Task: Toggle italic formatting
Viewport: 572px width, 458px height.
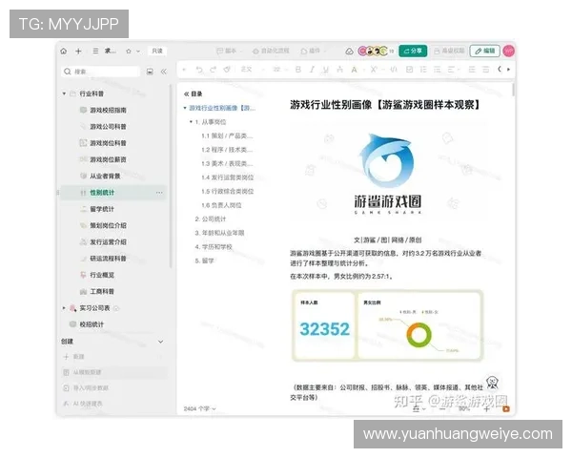Action: point(312,70)
